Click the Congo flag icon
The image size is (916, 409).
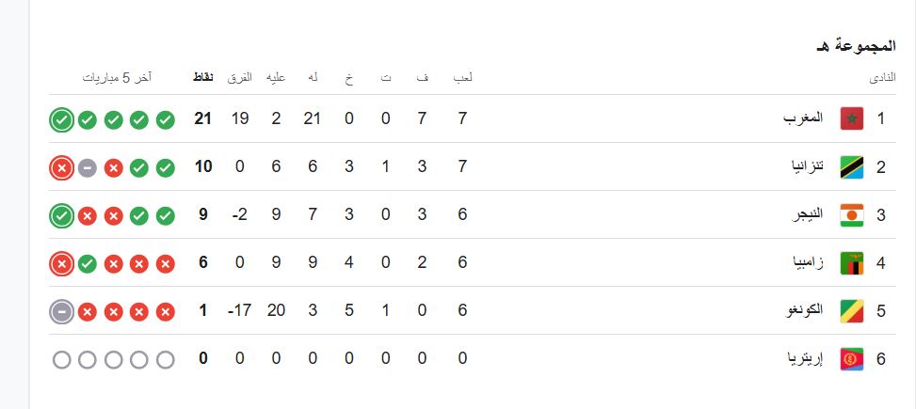coord(851,311)
